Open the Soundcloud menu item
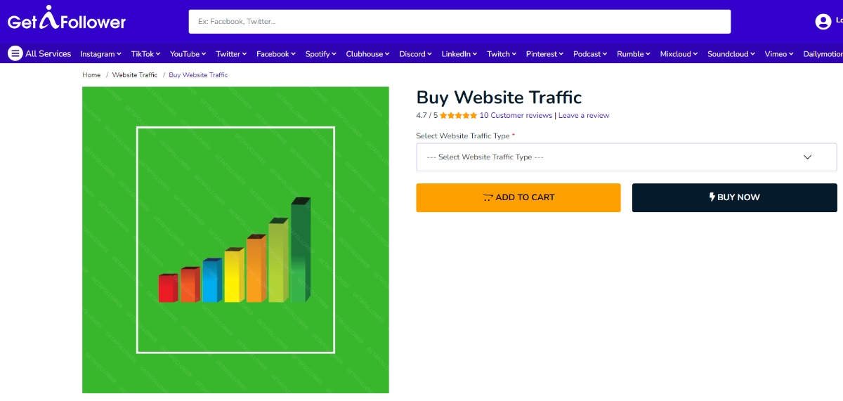 tap(731, 54)
